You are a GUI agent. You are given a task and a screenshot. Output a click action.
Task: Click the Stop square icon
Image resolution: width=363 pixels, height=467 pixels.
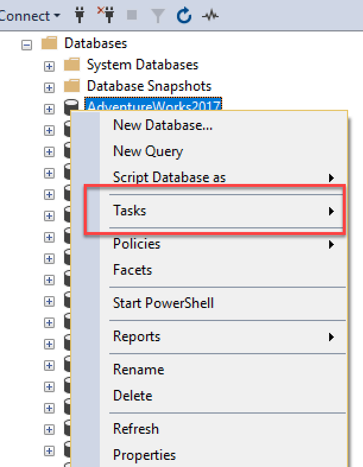pyautogui.click(x=131, y=16)
